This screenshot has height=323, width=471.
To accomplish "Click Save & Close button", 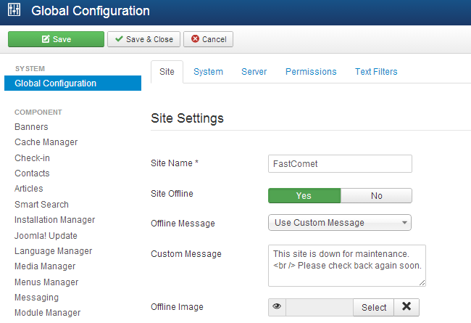I will click(143, 39).
